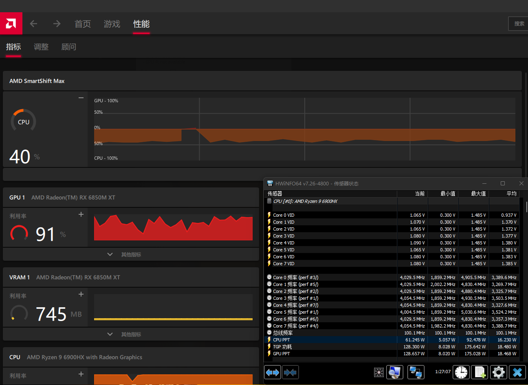Click the AMD logo home icon

(11, 24)
